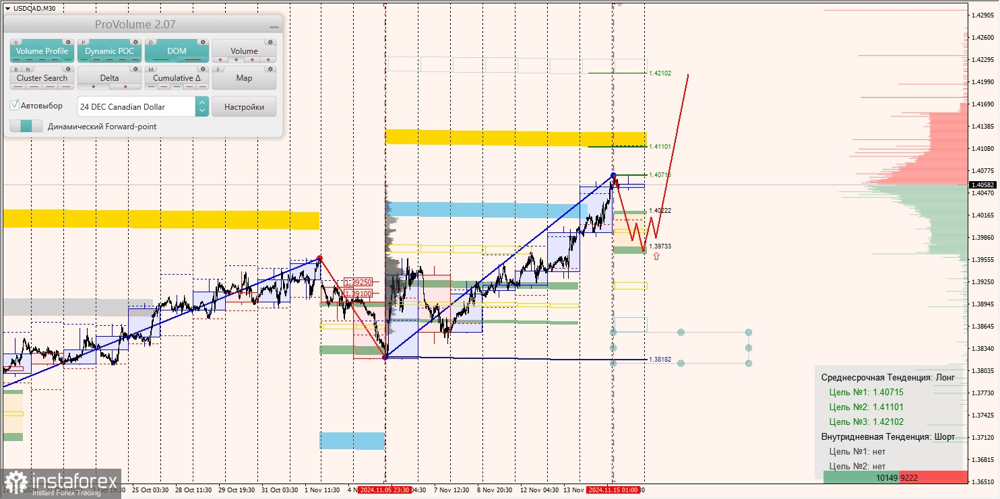Image resolution: width=1000 pixels, height=499 pixels.
Task: Toggle the DOM feature
Action: click(177, 51)
